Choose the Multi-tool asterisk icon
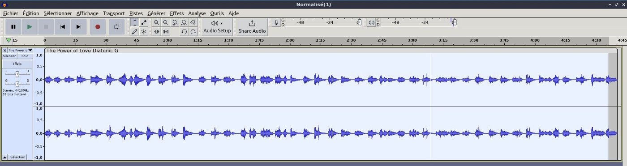The height and width of the screenshot is (166, 627). click(x=144, y=31)
